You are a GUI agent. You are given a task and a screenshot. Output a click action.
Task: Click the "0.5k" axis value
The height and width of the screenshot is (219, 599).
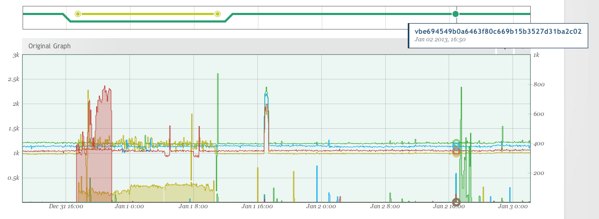click(14, 178)
